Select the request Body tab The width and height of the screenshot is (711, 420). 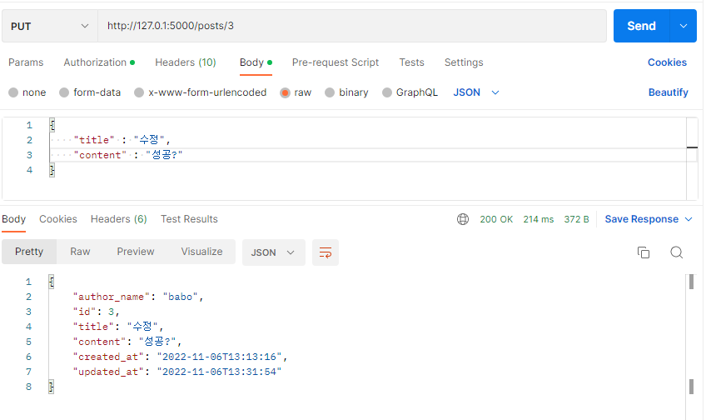tap(256, 62)
